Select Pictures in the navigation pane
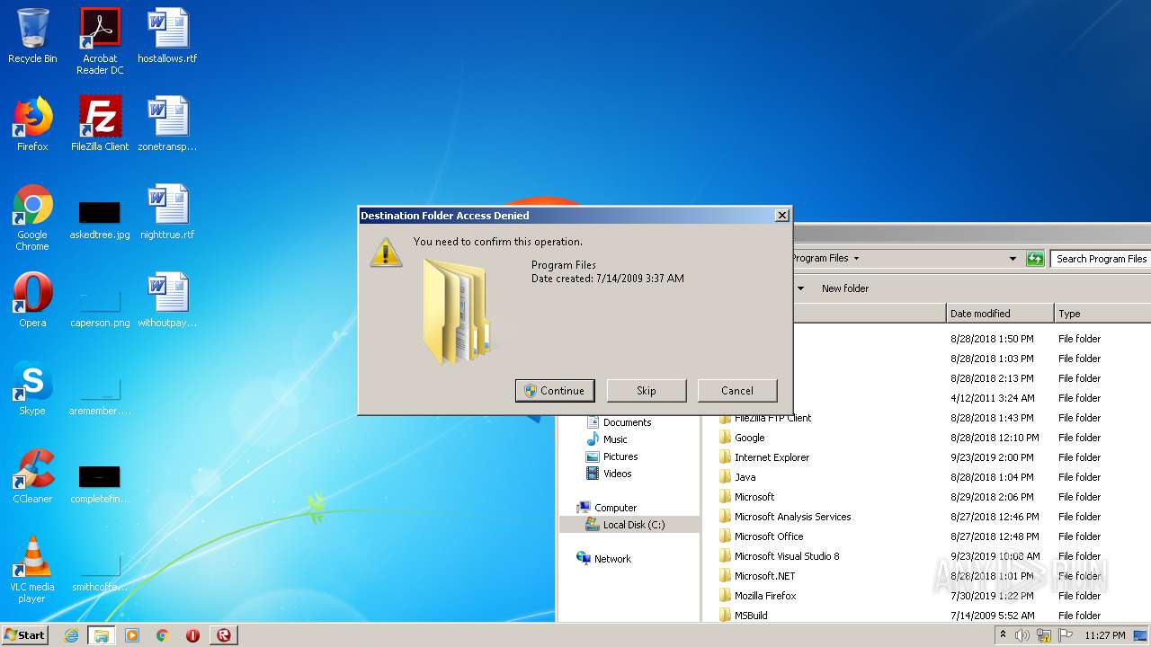 [x=620, y=456]
